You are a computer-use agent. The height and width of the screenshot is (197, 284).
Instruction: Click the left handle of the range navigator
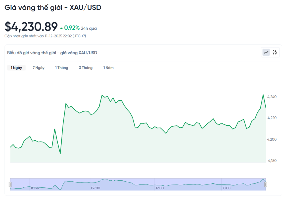tap(10, 184)
